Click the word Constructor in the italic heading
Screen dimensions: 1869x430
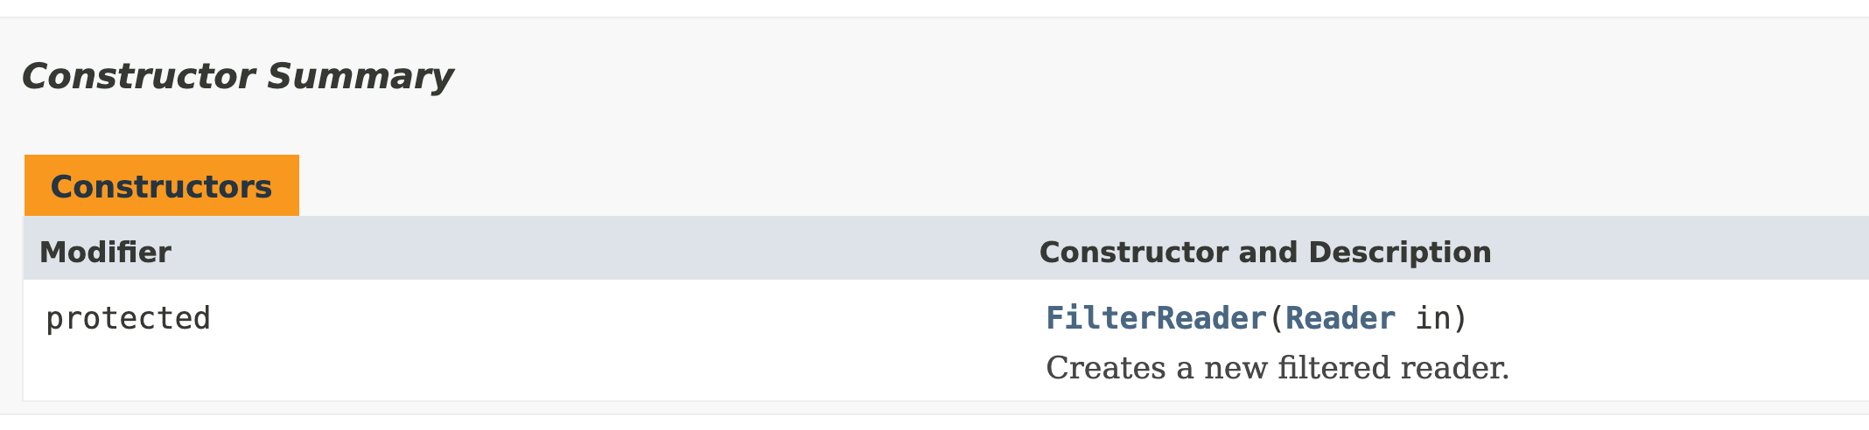click(138, 77)
